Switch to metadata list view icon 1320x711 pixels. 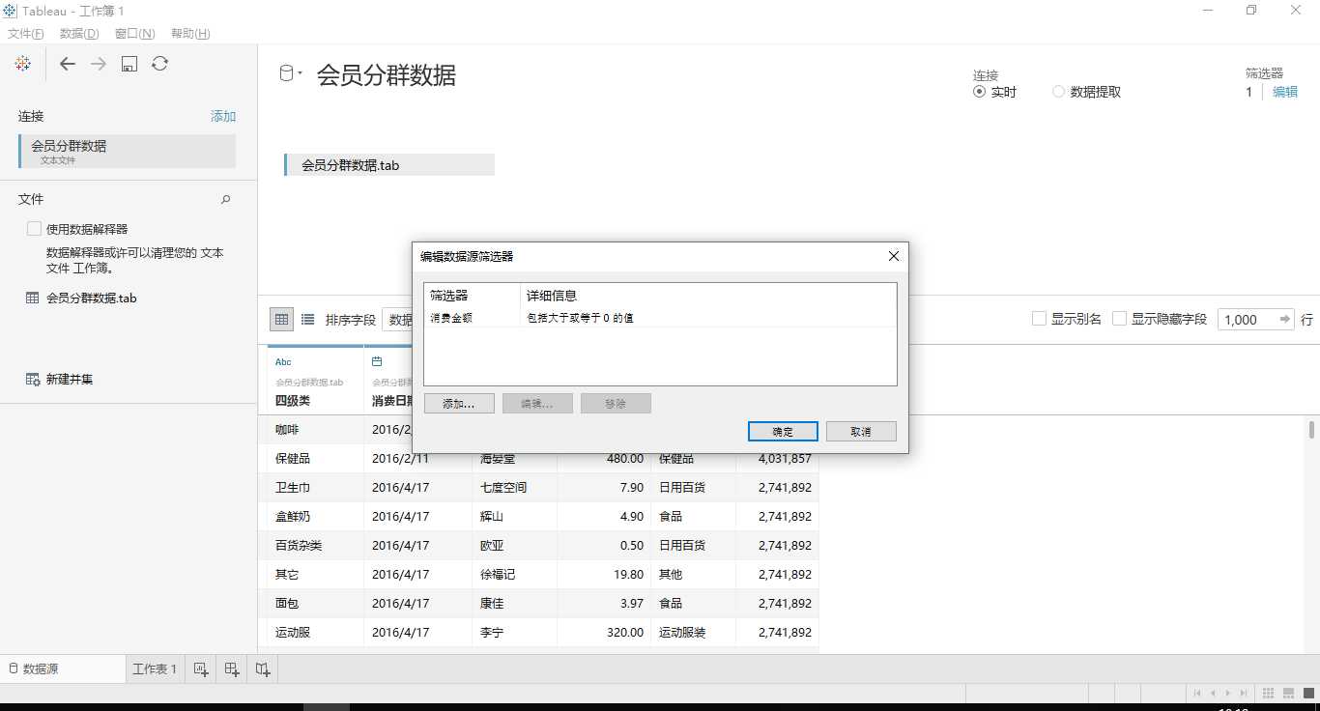click(307, 320)
